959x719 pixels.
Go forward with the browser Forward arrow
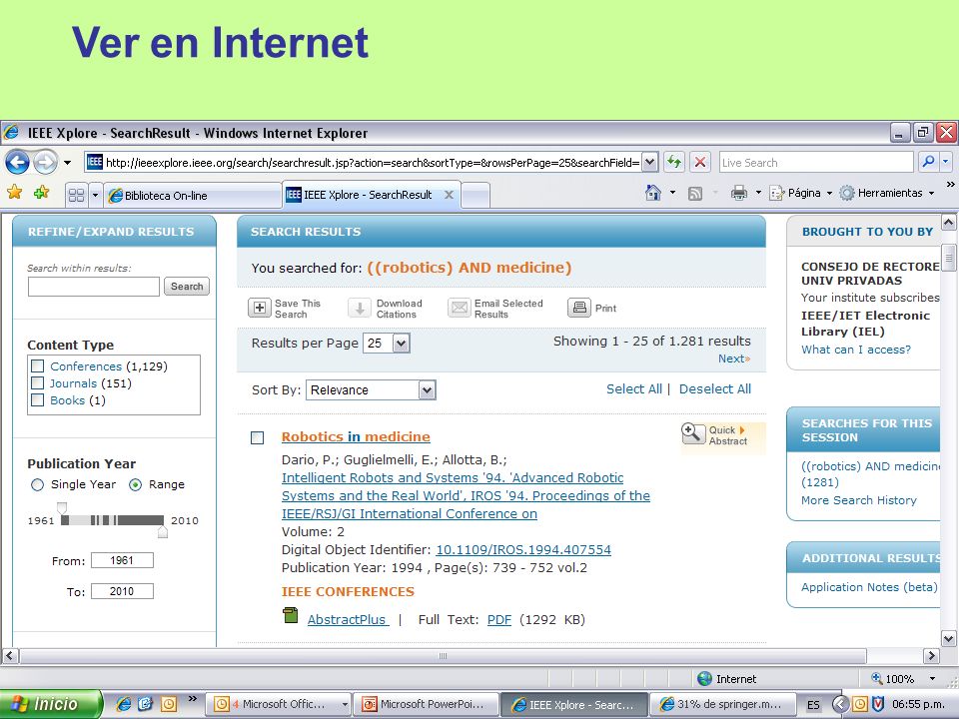45,162
